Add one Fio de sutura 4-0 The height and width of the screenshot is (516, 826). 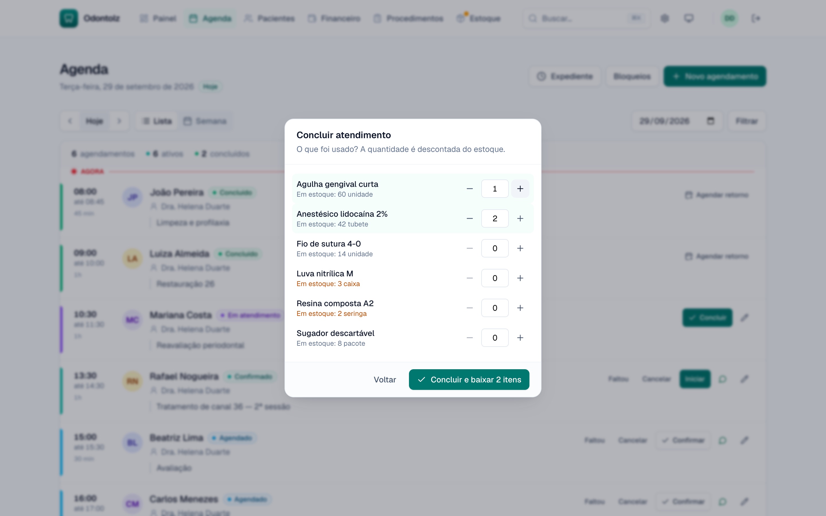click(520, 248)
